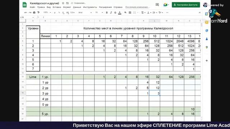Open the Справка menu
Image resolution: width=230 pixels, height=129 pixels.
point(118,7)
